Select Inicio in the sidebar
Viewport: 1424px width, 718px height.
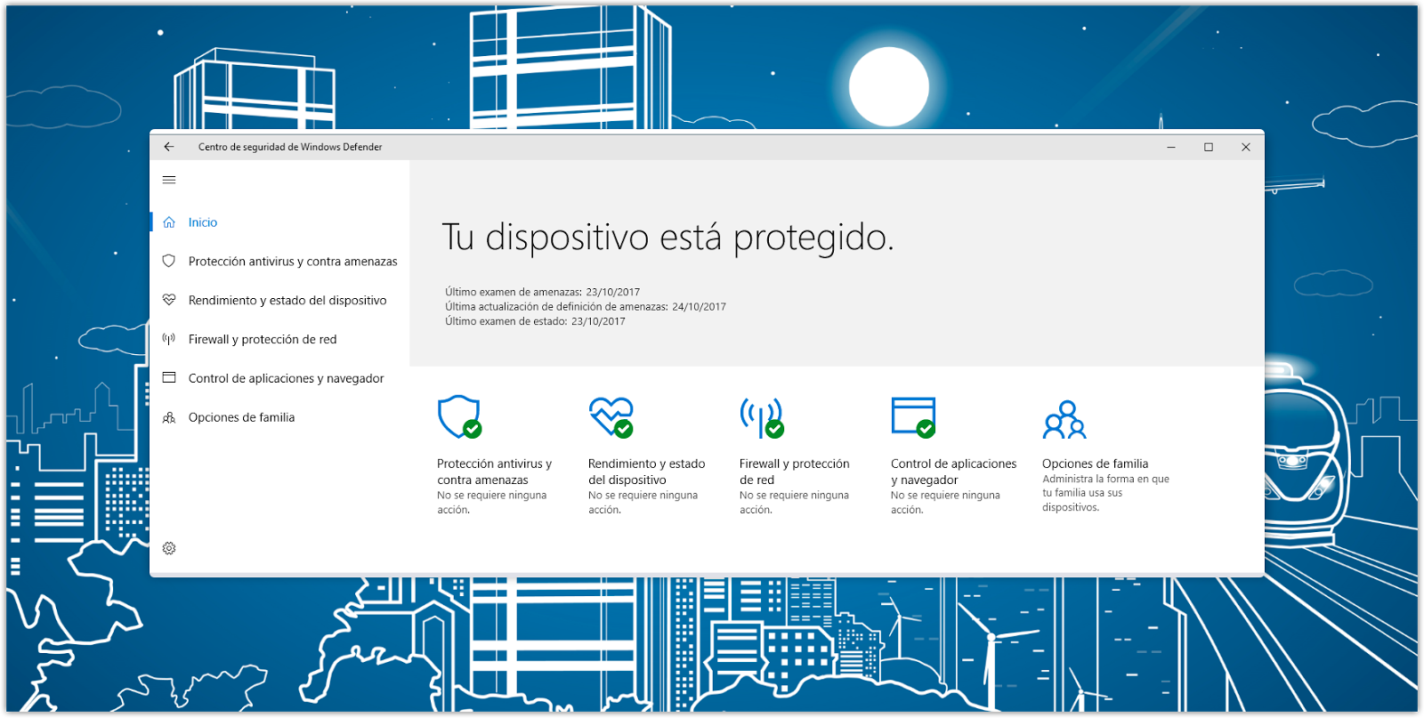click(x=203, y=222)
